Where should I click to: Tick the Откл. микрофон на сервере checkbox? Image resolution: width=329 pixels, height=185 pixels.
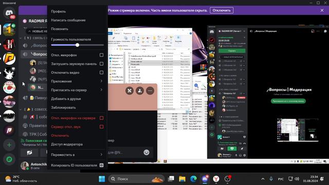click(101, 118)
